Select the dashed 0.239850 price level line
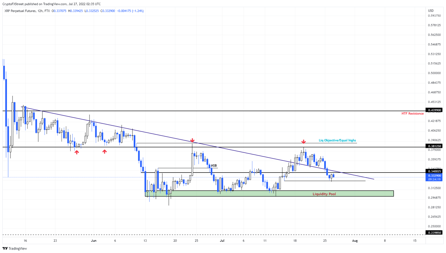 [x=203, y=232]
